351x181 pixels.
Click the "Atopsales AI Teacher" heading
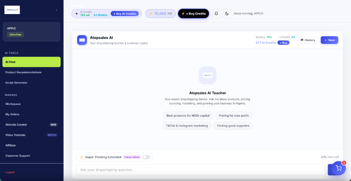[x=207, y=93]
